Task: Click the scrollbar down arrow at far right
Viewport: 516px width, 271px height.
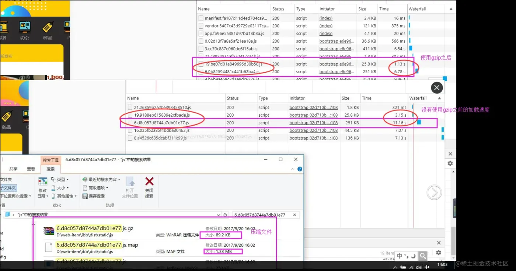Action: point(454,258)
